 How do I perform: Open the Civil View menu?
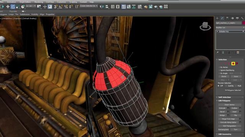click(x=50, y=2)
